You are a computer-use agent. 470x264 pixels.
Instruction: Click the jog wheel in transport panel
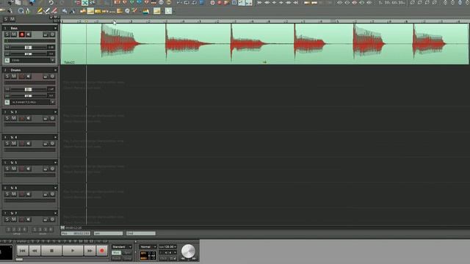point(188,251)
